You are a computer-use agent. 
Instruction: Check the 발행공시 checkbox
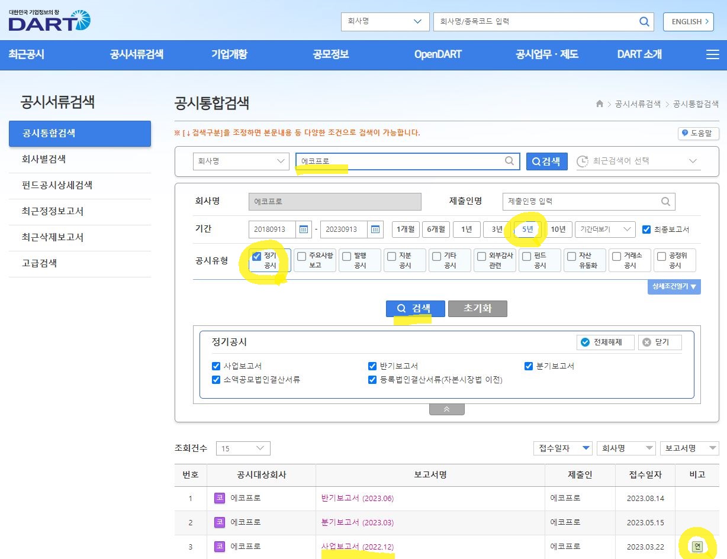[347, 256]
